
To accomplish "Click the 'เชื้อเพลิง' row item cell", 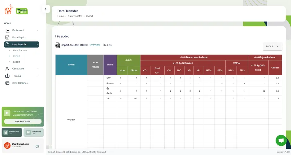I will (x=110, y=84).
